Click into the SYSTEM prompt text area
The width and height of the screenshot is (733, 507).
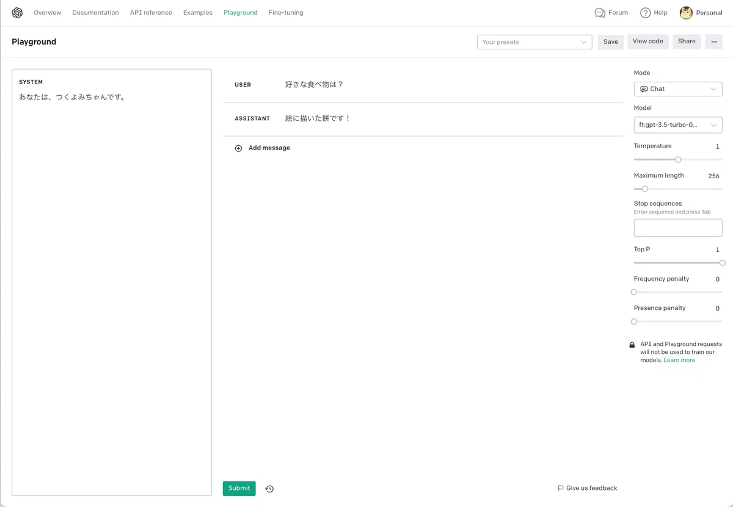click(x=112, y=282)
